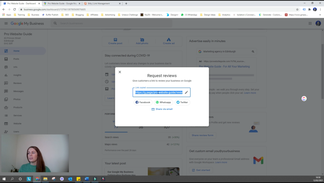
Task: Open the Windows Start menu
Action: pyautogui.click(x=4, y=179)
